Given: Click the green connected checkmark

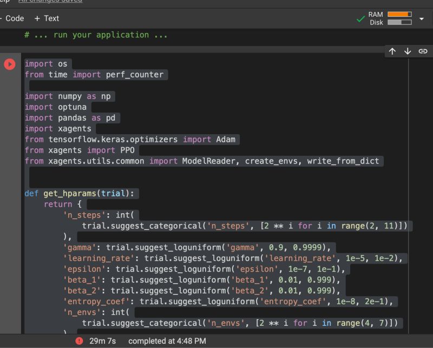Looking at the screenshot, I should pos(362,17).
